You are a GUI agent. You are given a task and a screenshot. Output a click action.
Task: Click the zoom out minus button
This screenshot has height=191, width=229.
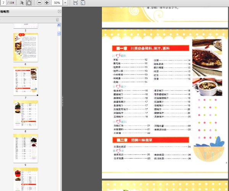39,3
